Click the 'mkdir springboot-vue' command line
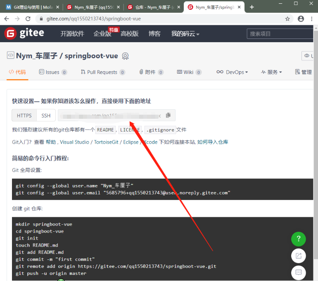Screen dimensions: 318x281 point(44,224)
